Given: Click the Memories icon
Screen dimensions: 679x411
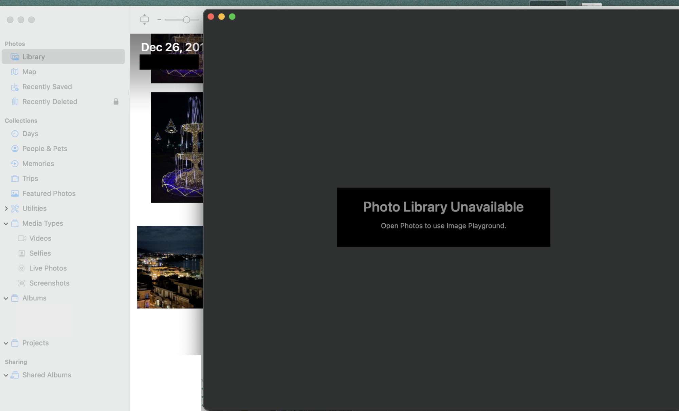Looking at the screenshot, I should [15, 164].
